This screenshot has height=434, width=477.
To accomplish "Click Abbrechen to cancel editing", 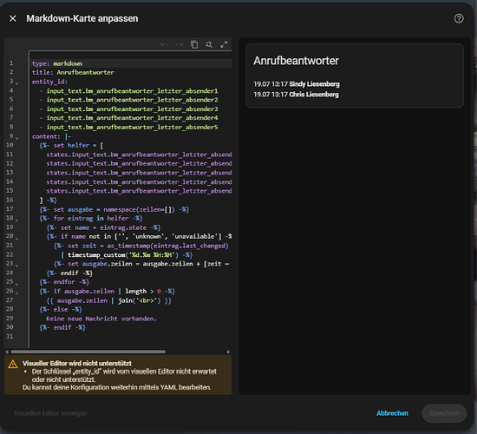I will (392, 413).
